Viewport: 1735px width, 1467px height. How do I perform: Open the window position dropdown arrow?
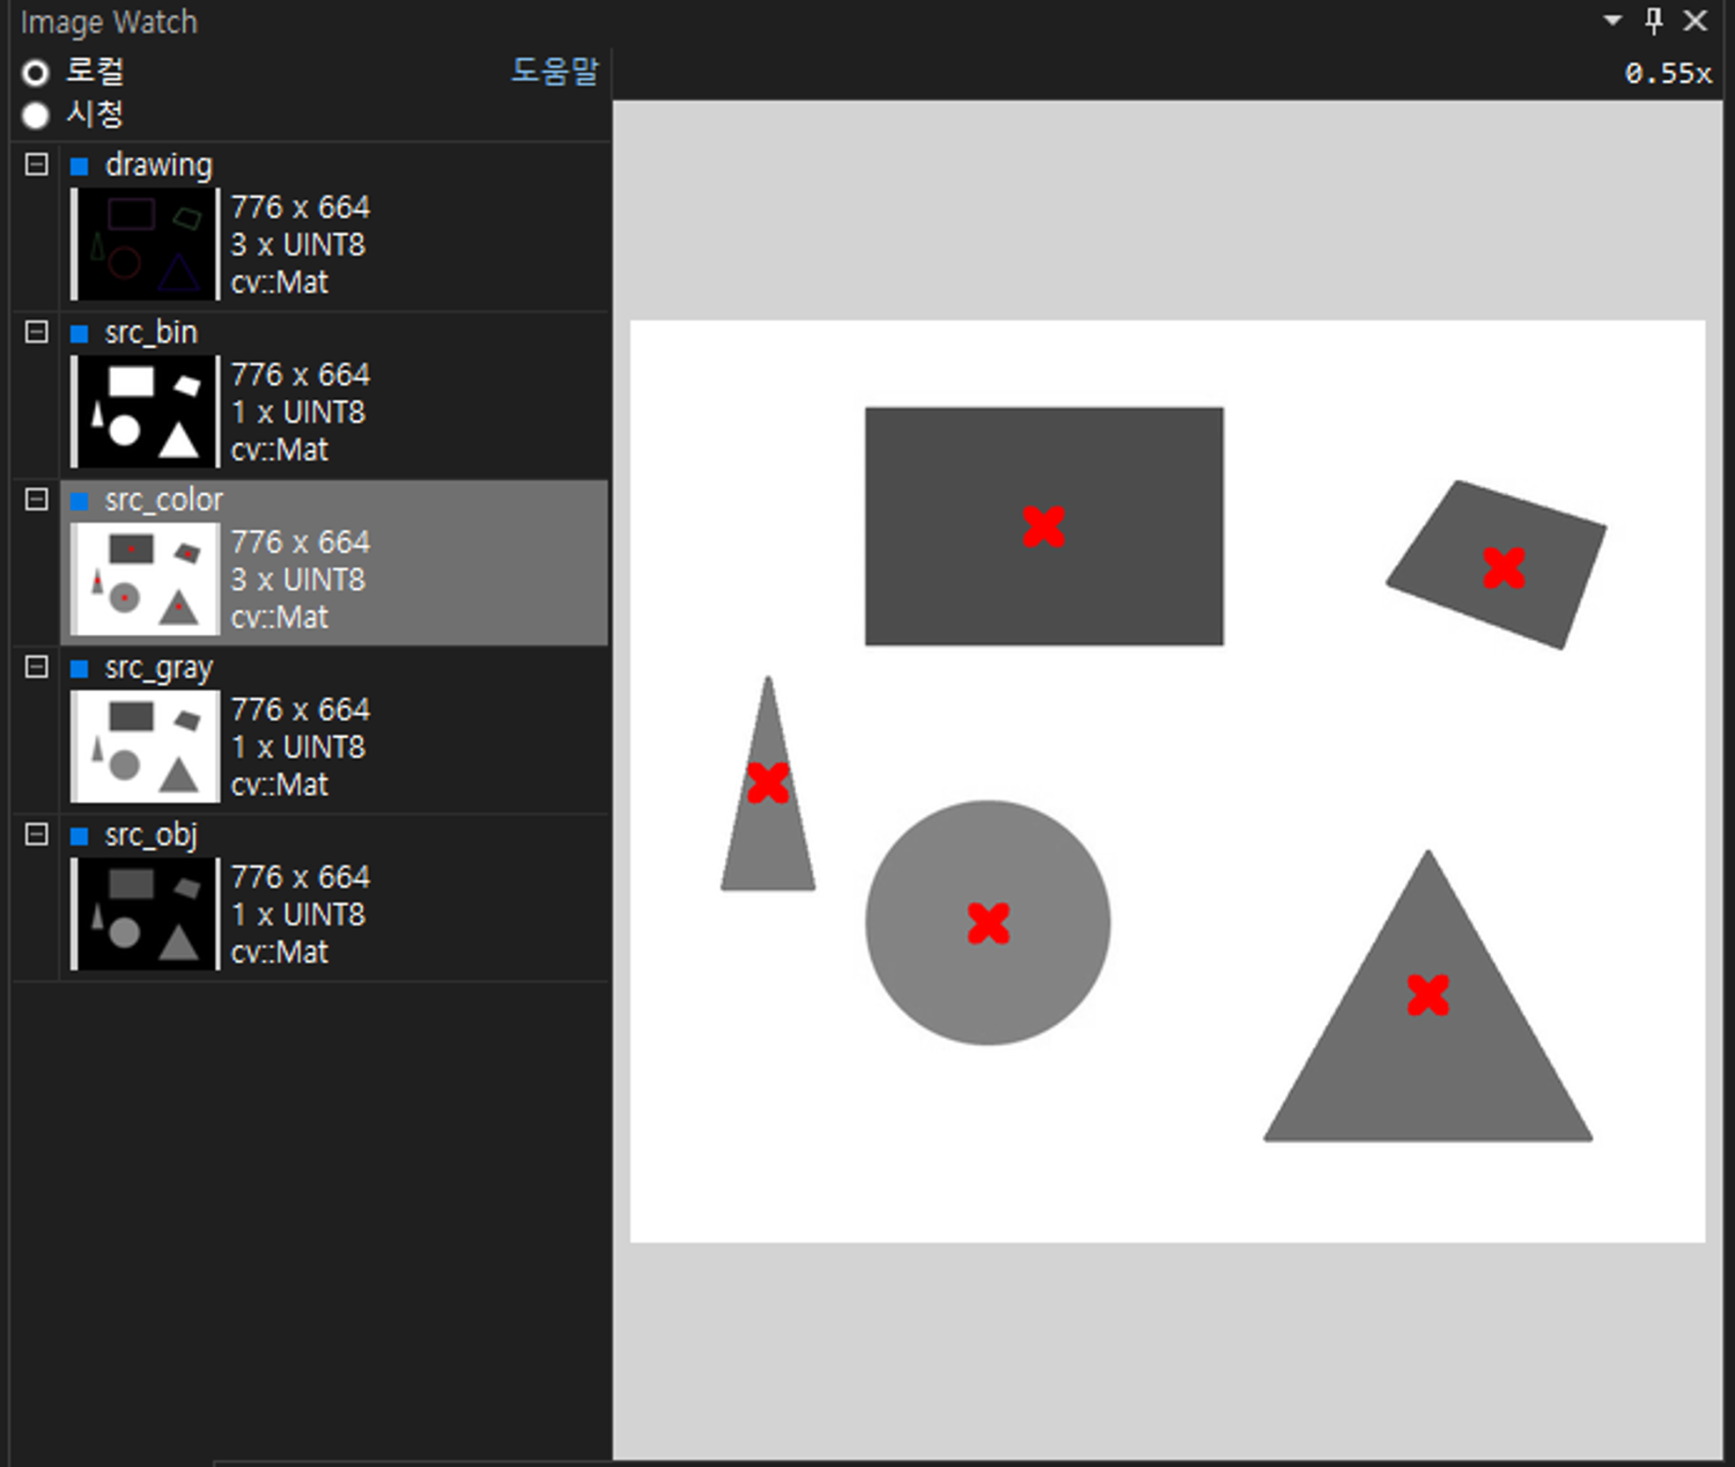click(1613, 21)
